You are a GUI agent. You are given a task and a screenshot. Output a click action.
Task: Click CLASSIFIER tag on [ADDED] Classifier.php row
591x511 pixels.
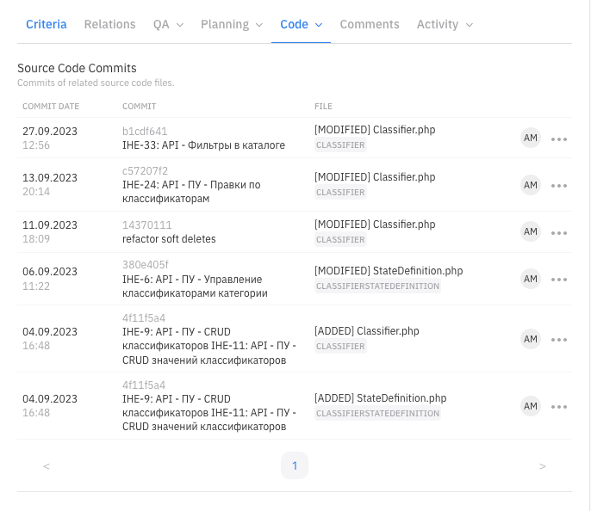point(340,347)
